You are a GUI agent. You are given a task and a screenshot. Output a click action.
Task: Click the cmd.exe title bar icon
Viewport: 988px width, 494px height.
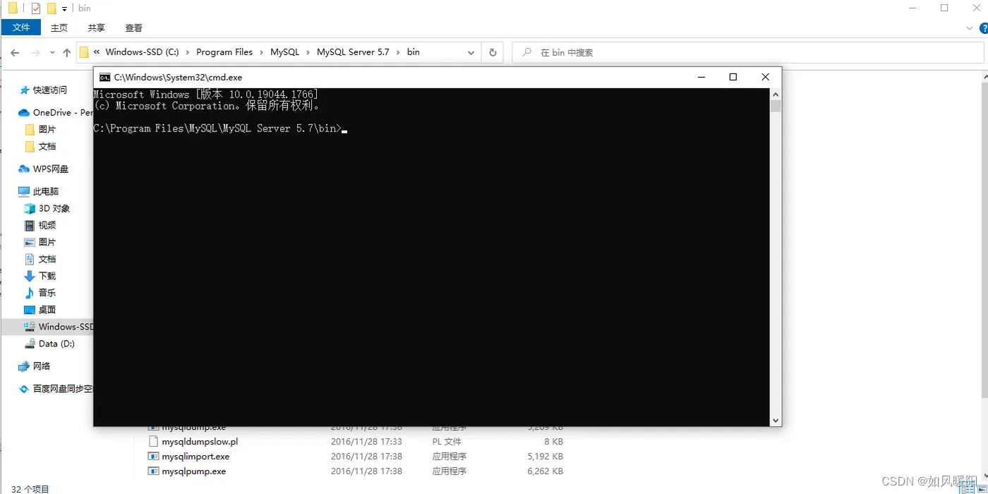(x=104, y=77)
